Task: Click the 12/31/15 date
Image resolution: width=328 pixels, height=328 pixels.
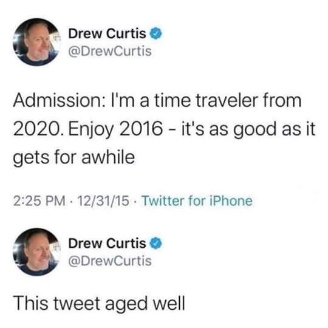Action: point(103,201)
